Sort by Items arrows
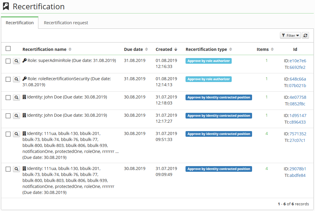 tap(272, 49)
